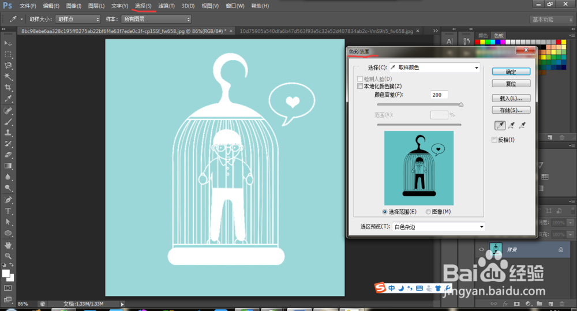Select the Lasso tool
This screenshot has height=311, width=577.
tap(8, 66)
